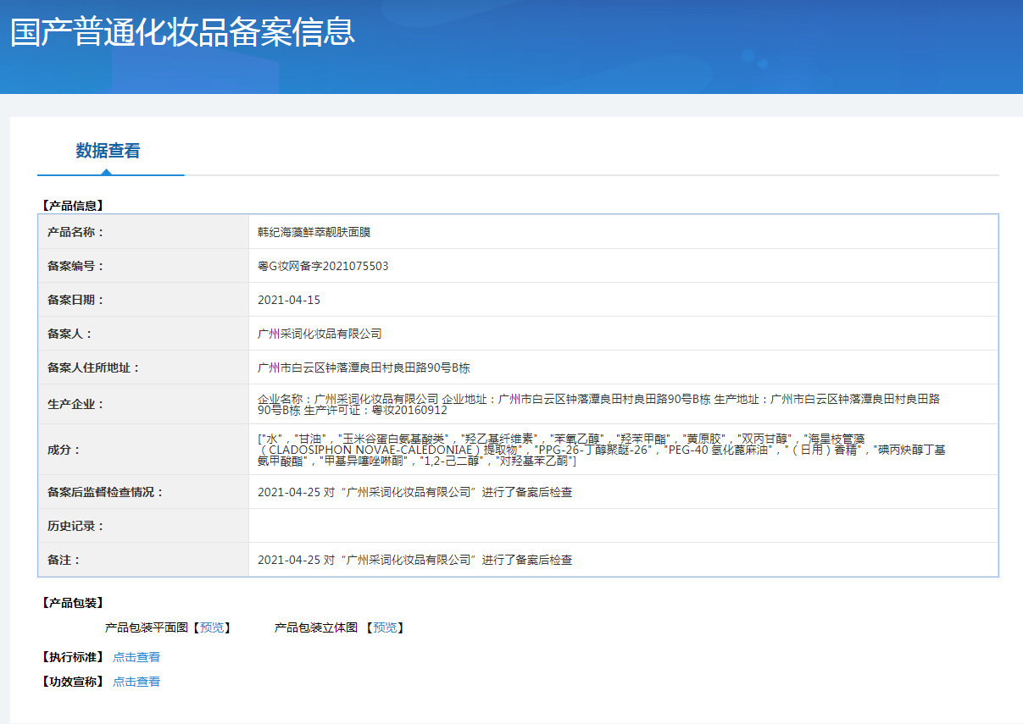
Task: Click the filing date 2021-04-15 value
Action: 289,300
